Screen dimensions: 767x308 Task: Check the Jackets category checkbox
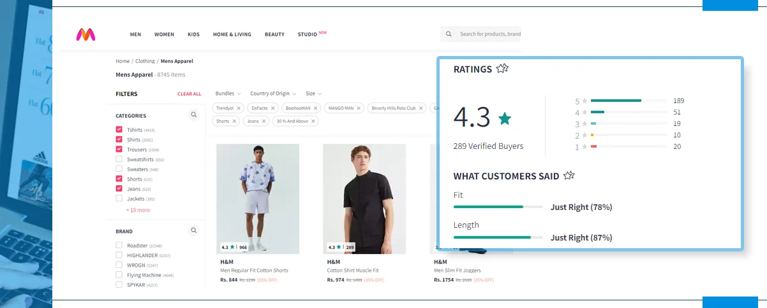click(x=119, y=199)
